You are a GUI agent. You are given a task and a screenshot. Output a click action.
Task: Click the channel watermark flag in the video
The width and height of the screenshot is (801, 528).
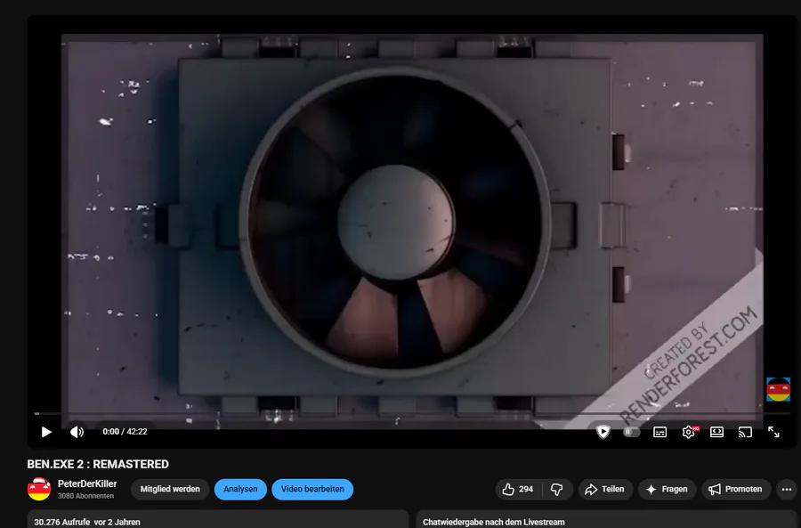[778, 389]
